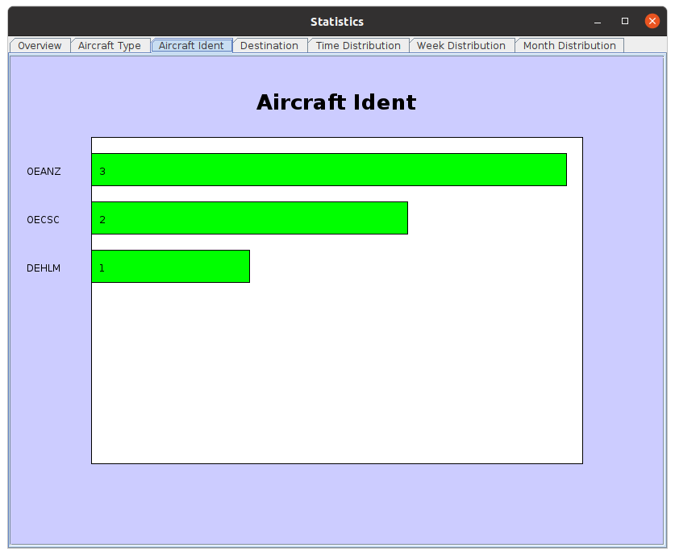Maximize the Statistics window
Image resolution: width=675 pixels, height=556 pixels.
point(624,22)
